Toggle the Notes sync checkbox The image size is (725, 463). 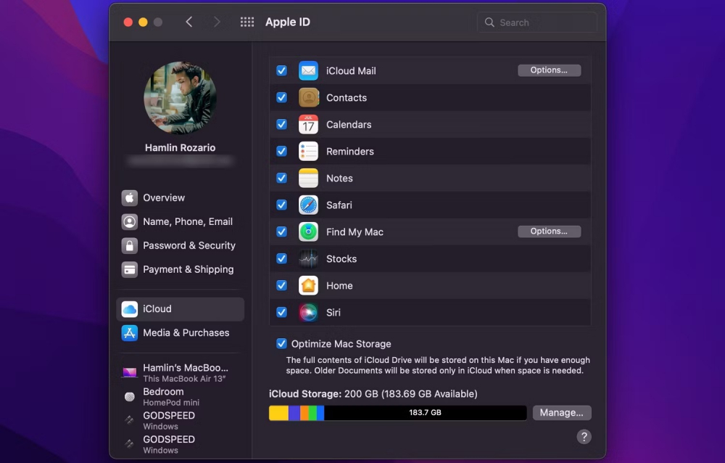(x=281, y=179)
